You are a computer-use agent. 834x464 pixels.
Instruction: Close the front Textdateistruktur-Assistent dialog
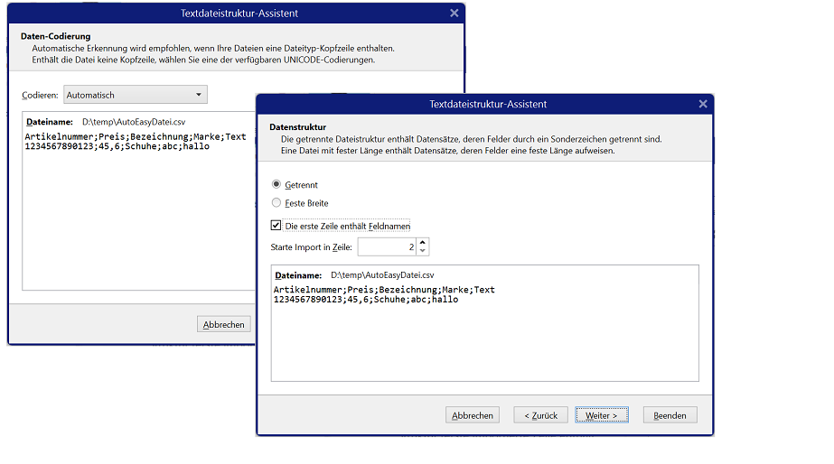tap(702, 104)
